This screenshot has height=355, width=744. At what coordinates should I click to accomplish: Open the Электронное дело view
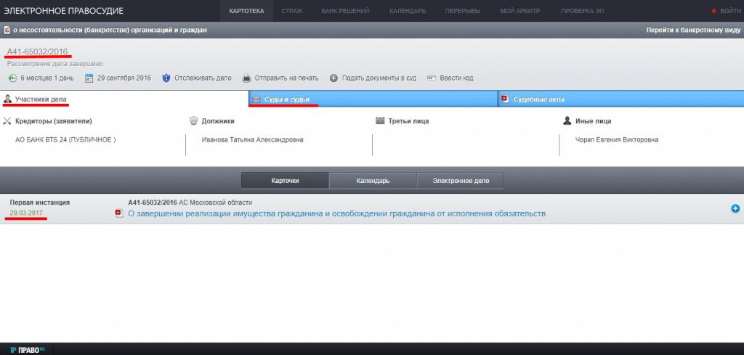460,180
